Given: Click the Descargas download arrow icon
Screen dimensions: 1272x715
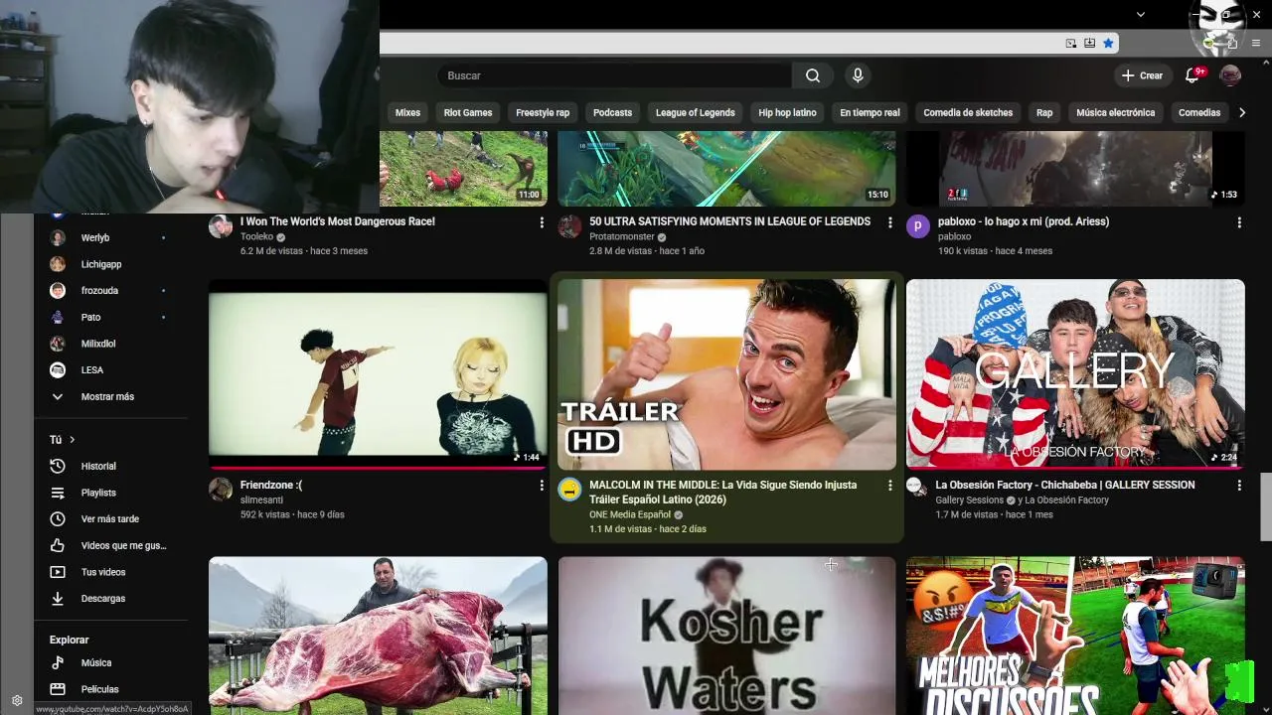Looking at the screenshot, I should pyautogui.click(x=58, y=598).
